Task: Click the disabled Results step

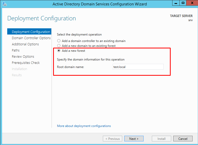Action: pyautogui.click(x=17, y=75)
